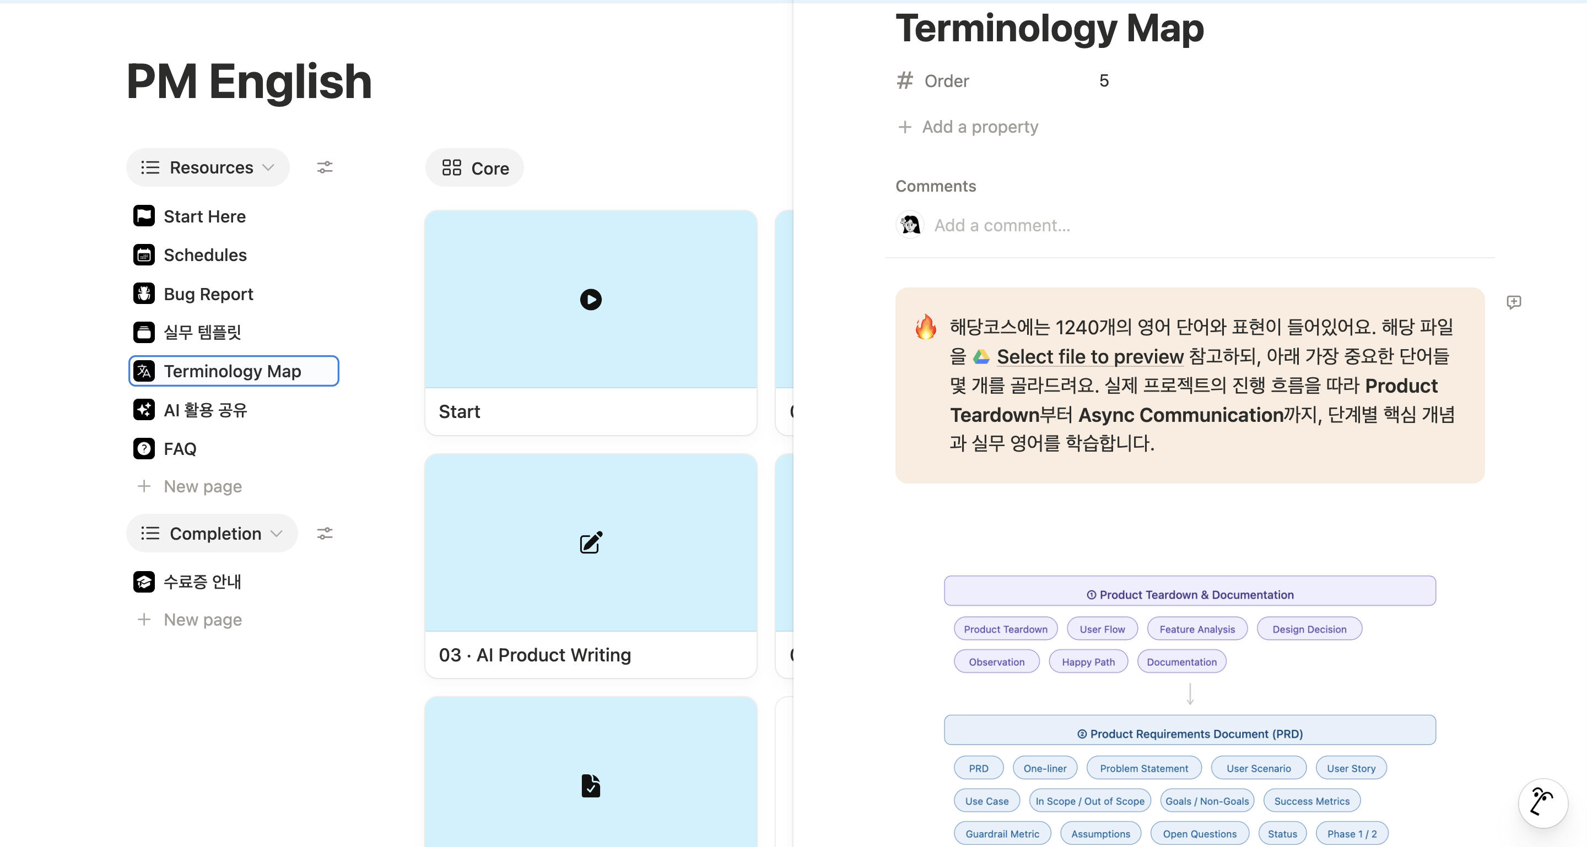Click the Schedules calendar icon
Image resolution: width=1587 pixels, height=847 pixels.
tap(143, 254)
